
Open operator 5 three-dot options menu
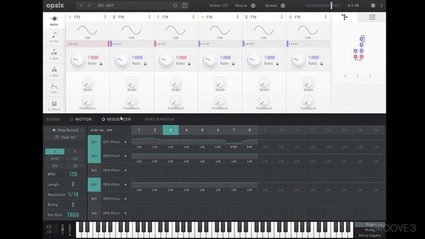tap(282, 17)
